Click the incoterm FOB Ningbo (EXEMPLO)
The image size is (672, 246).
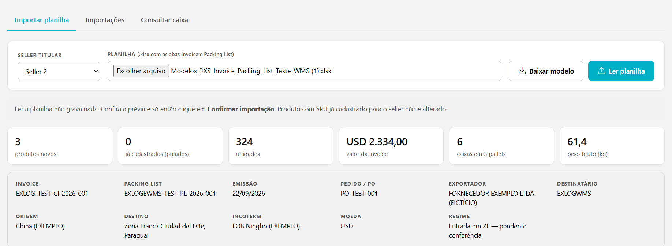click(x=266, y=226)
